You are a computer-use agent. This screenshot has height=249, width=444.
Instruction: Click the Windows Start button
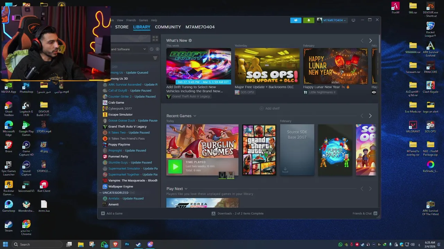click(5, 244)
